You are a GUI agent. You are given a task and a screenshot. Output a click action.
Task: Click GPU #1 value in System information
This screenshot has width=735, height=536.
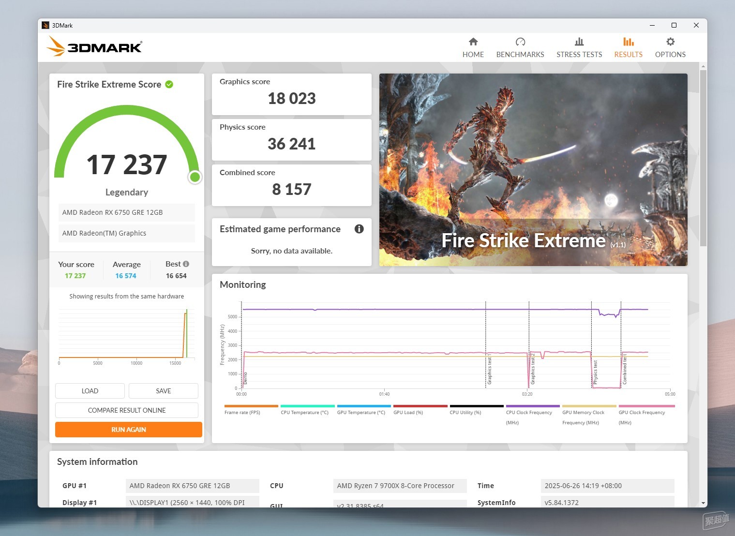[x=193, y=486]
